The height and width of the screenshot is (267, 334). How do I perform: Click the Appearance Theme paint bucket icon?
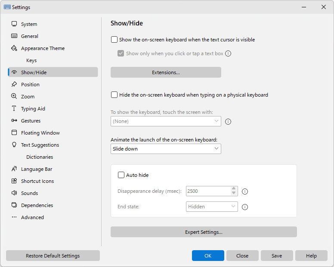pyautogui.click(x=14, y=48)
